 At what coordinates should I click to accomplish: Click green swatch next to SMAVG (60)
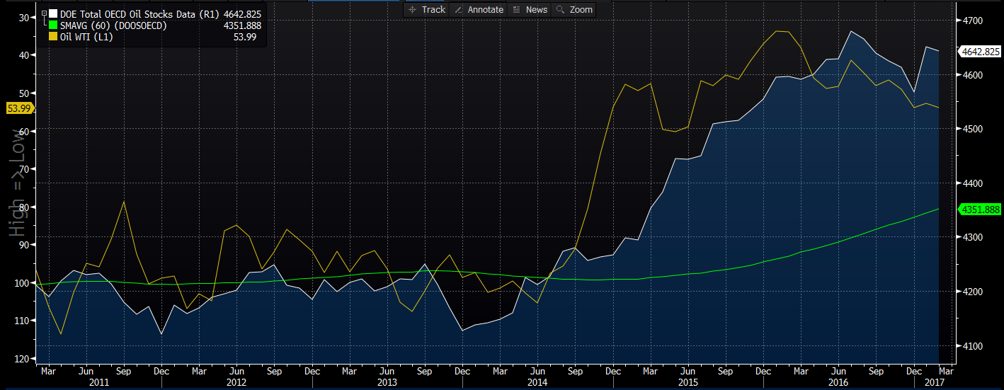pyautogui.click(x=52, y=25)
